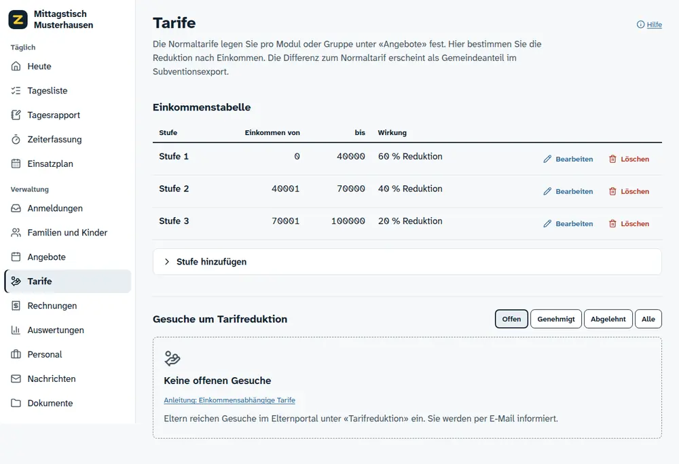
Task: Navigate to Zeiterfassung
Action: point(67,139)
